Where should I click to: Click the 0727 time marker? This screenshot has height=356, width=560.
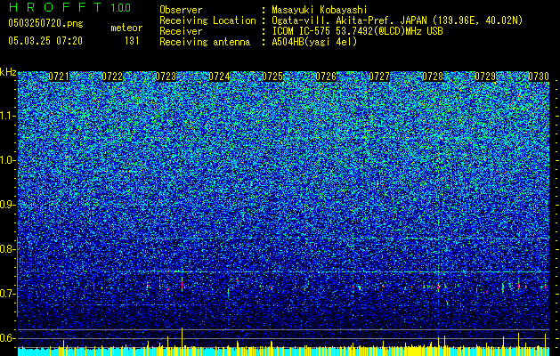tap(379, 77)
